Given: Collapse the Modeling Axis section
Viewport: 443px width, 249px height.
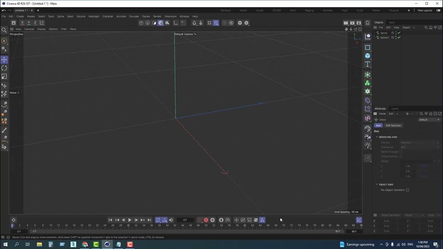Looking at the screenshot, I should point(377,137).
